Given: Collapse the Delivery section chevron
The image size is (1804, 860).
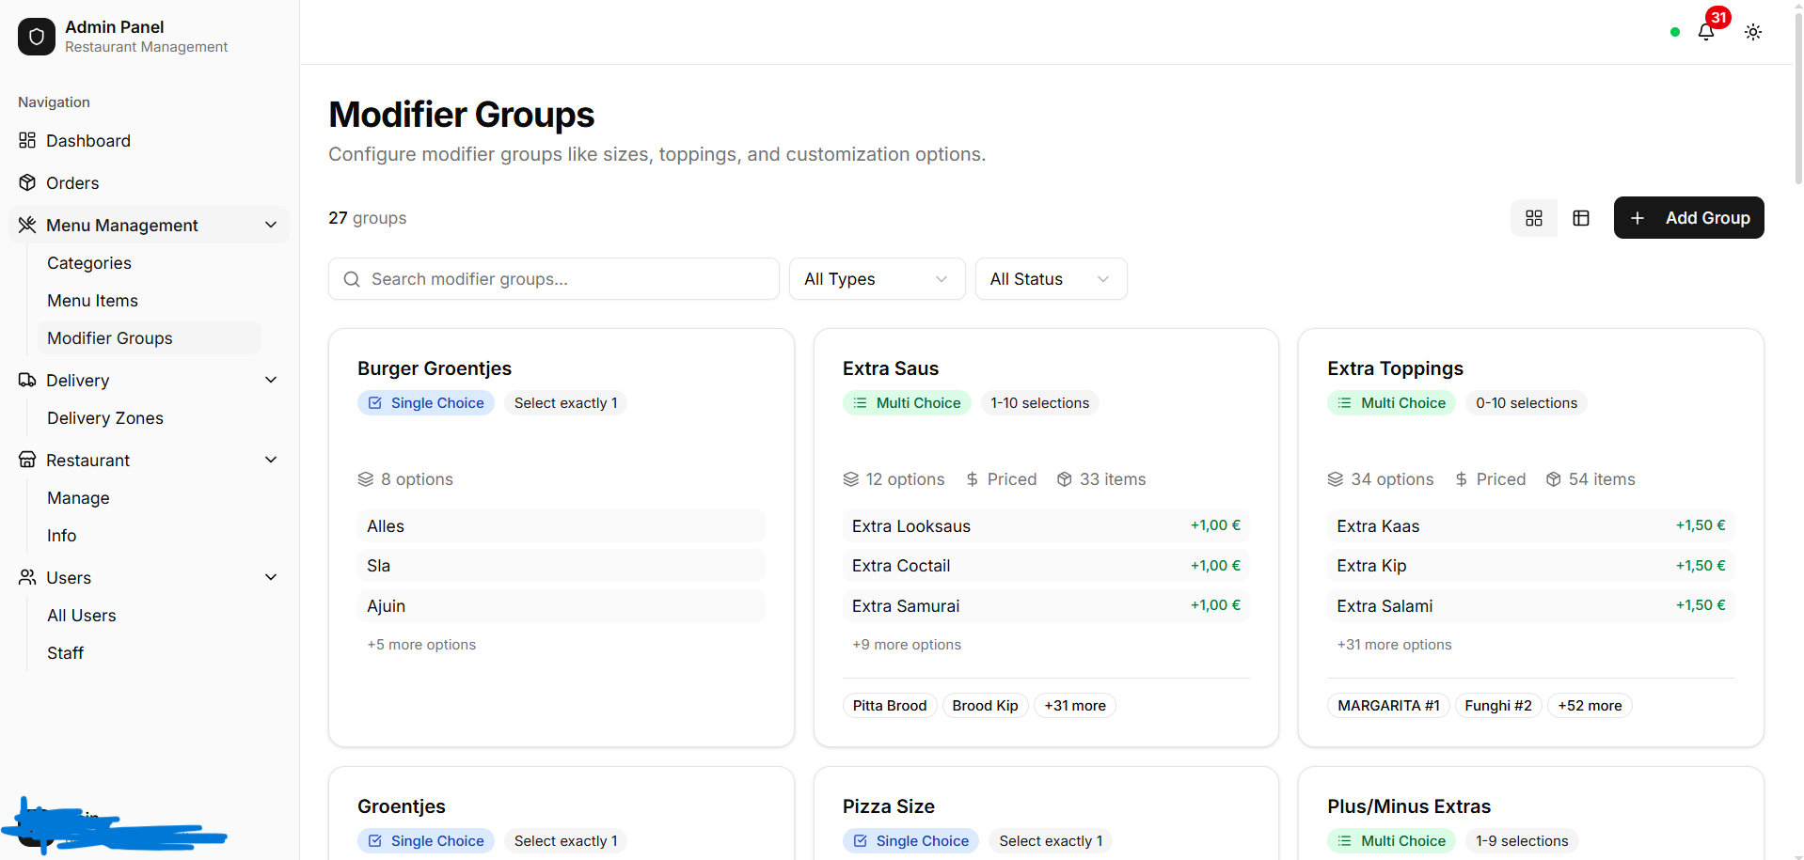Looking at the screenshot, I should 271,380.
